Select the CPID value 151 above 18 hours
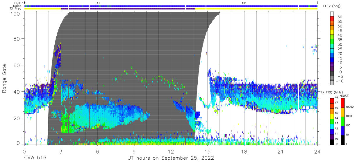This screenshot has height=164, width=357. pyautogui.click(x=244, y=3)
